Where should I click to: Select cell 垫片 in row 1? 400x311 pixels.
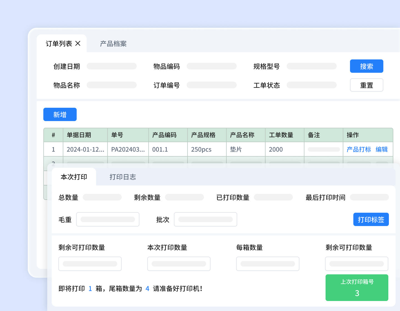pos(246,149)
